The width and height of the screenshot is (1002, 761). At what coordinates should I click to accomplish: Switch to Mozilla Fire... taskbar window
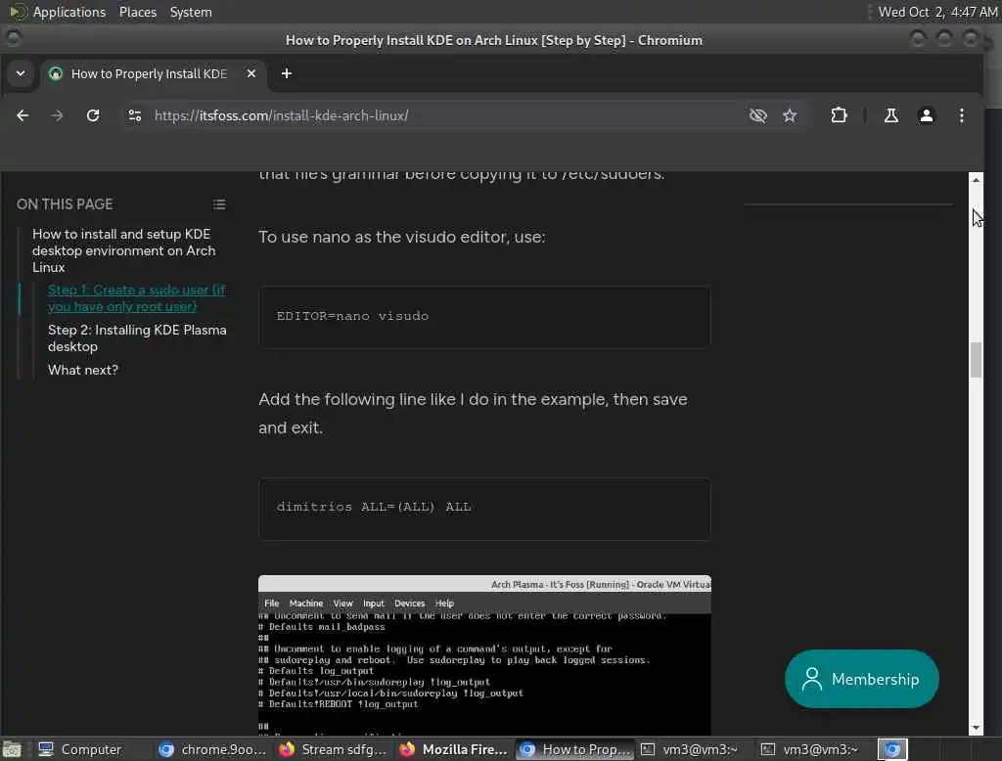pyautogui.click(x=452, y=749)
